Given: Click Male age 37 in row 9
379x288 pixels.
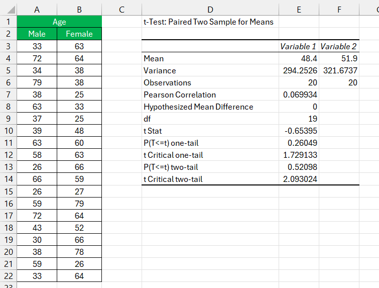Looking at the screenshot, I should pyautogui.click(x=37, y=119).
